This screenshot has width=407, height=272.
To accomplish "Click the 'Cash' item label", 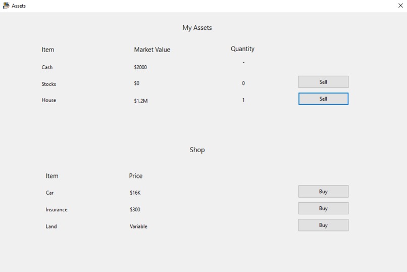I will pos(47,67).
